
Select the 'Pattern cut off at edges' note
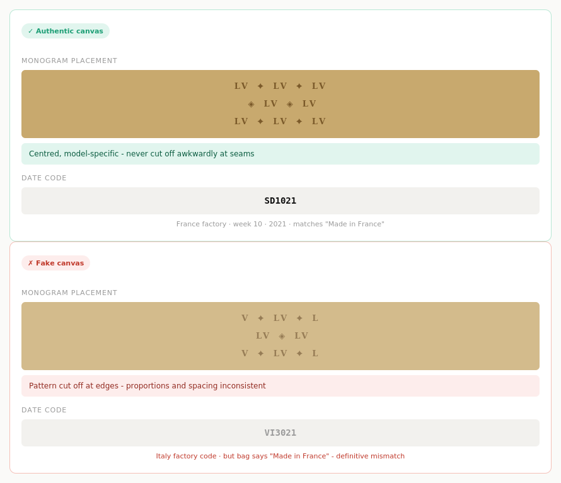pyautogui.click(x=280, y=386)
